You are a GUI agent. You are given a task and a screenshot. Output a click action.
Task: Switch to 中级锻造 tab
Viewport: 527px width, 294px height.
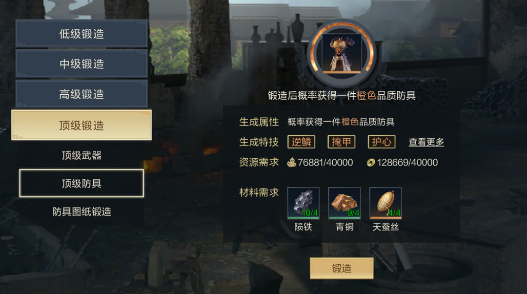(x=81, y=64)
